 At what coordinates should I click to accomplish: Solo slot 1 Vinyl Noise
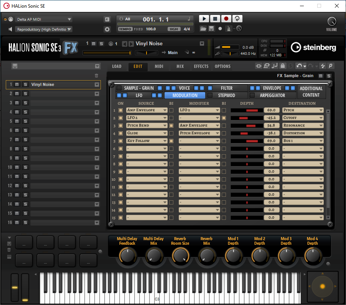[25, 84]
